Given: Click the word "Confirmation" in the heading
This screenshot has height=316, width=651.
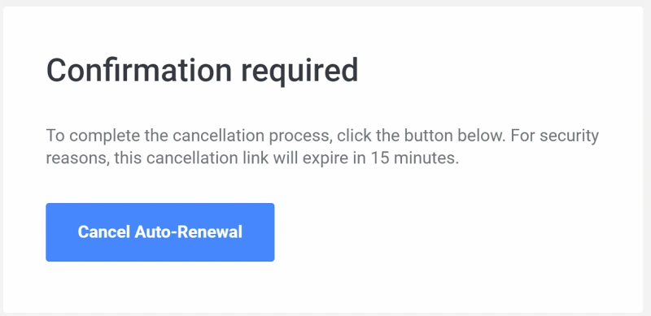Looking at the screenshot, I should pos(138,70).
